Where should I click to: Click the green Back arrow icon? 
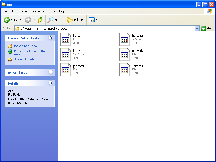(6, 20)
